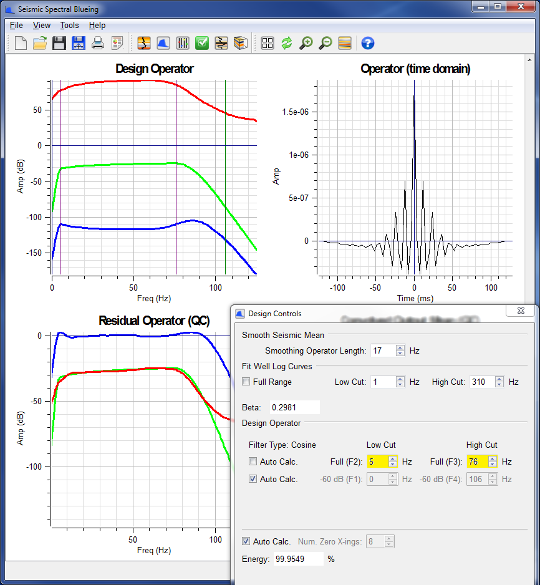
Task: Click the Low Cut field showing 1
Action: 383,382
